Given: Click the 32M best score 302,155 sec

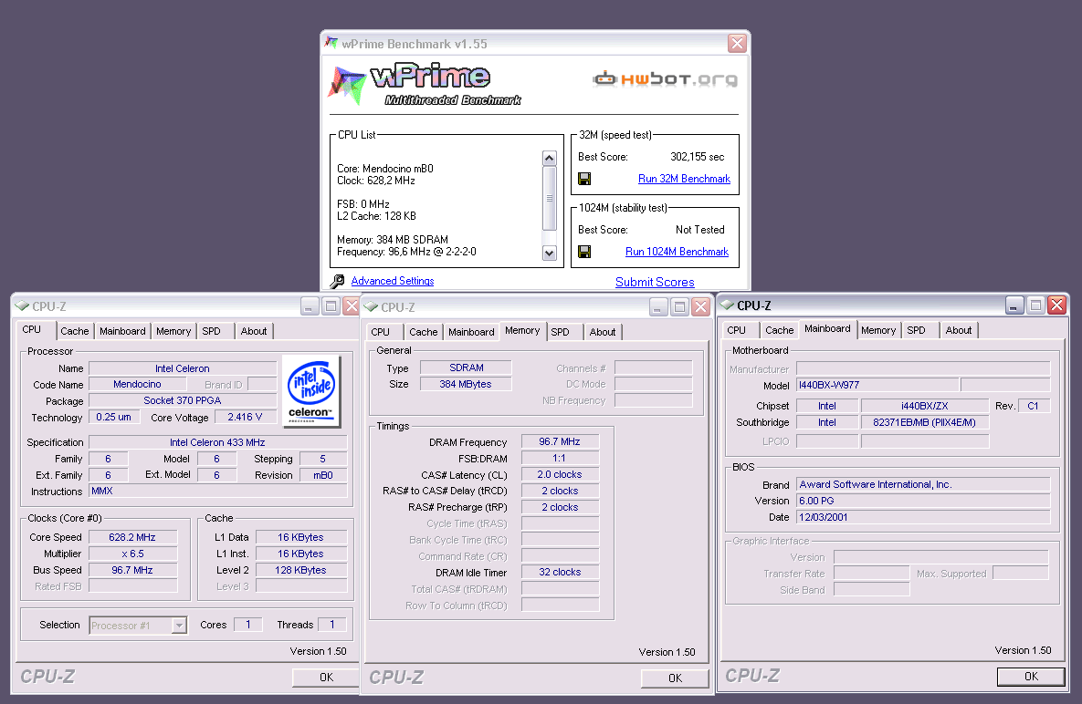Looking at the screenshot, I should pyautogui.click(x=697, y=157).
